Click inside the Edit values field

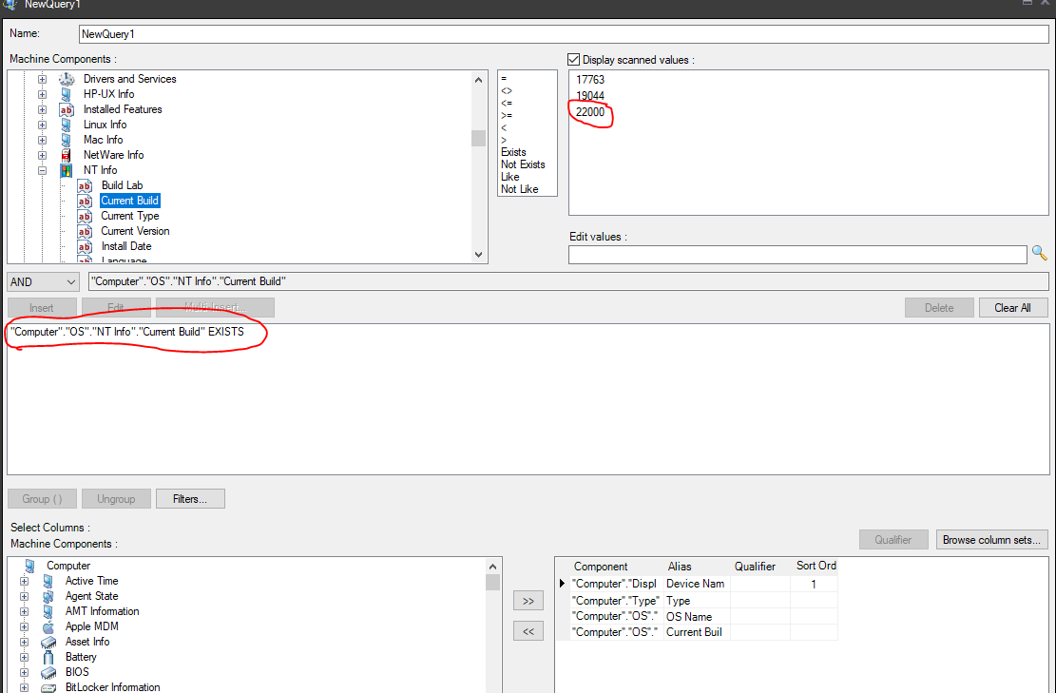[798, 254]
